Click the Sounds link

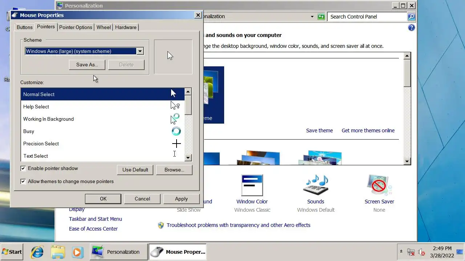click(316, 202)
